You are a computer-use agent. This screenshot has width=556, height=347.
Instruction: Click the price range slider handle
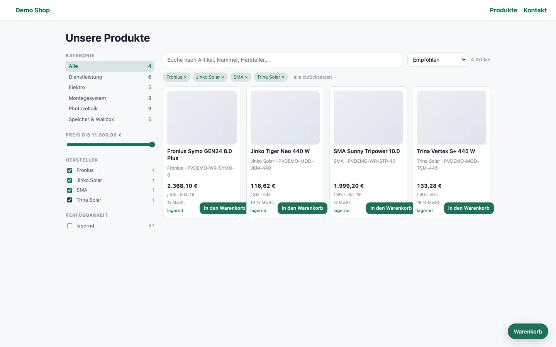point(152,145)
